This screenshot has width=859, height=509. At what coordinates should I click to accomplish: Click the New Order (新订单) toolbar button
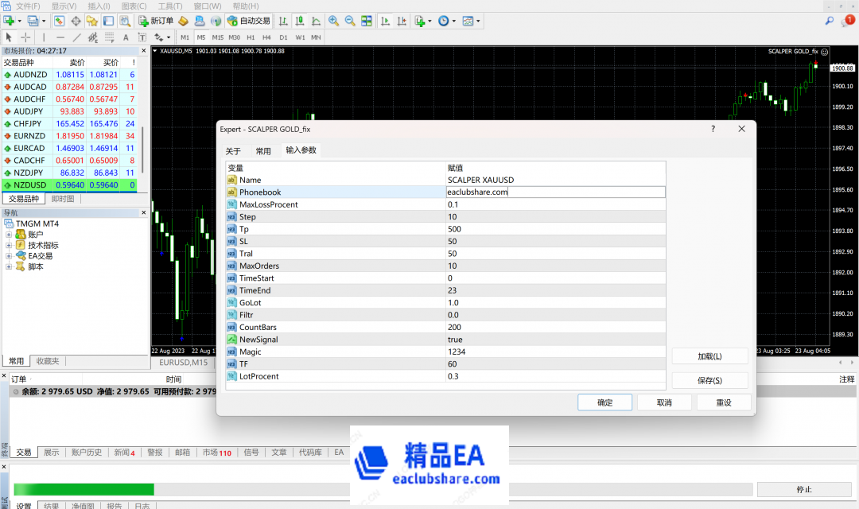156,21
